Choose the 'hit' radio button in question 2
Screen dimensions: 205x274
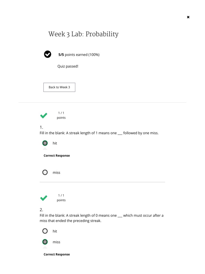(x=45, y=231)
